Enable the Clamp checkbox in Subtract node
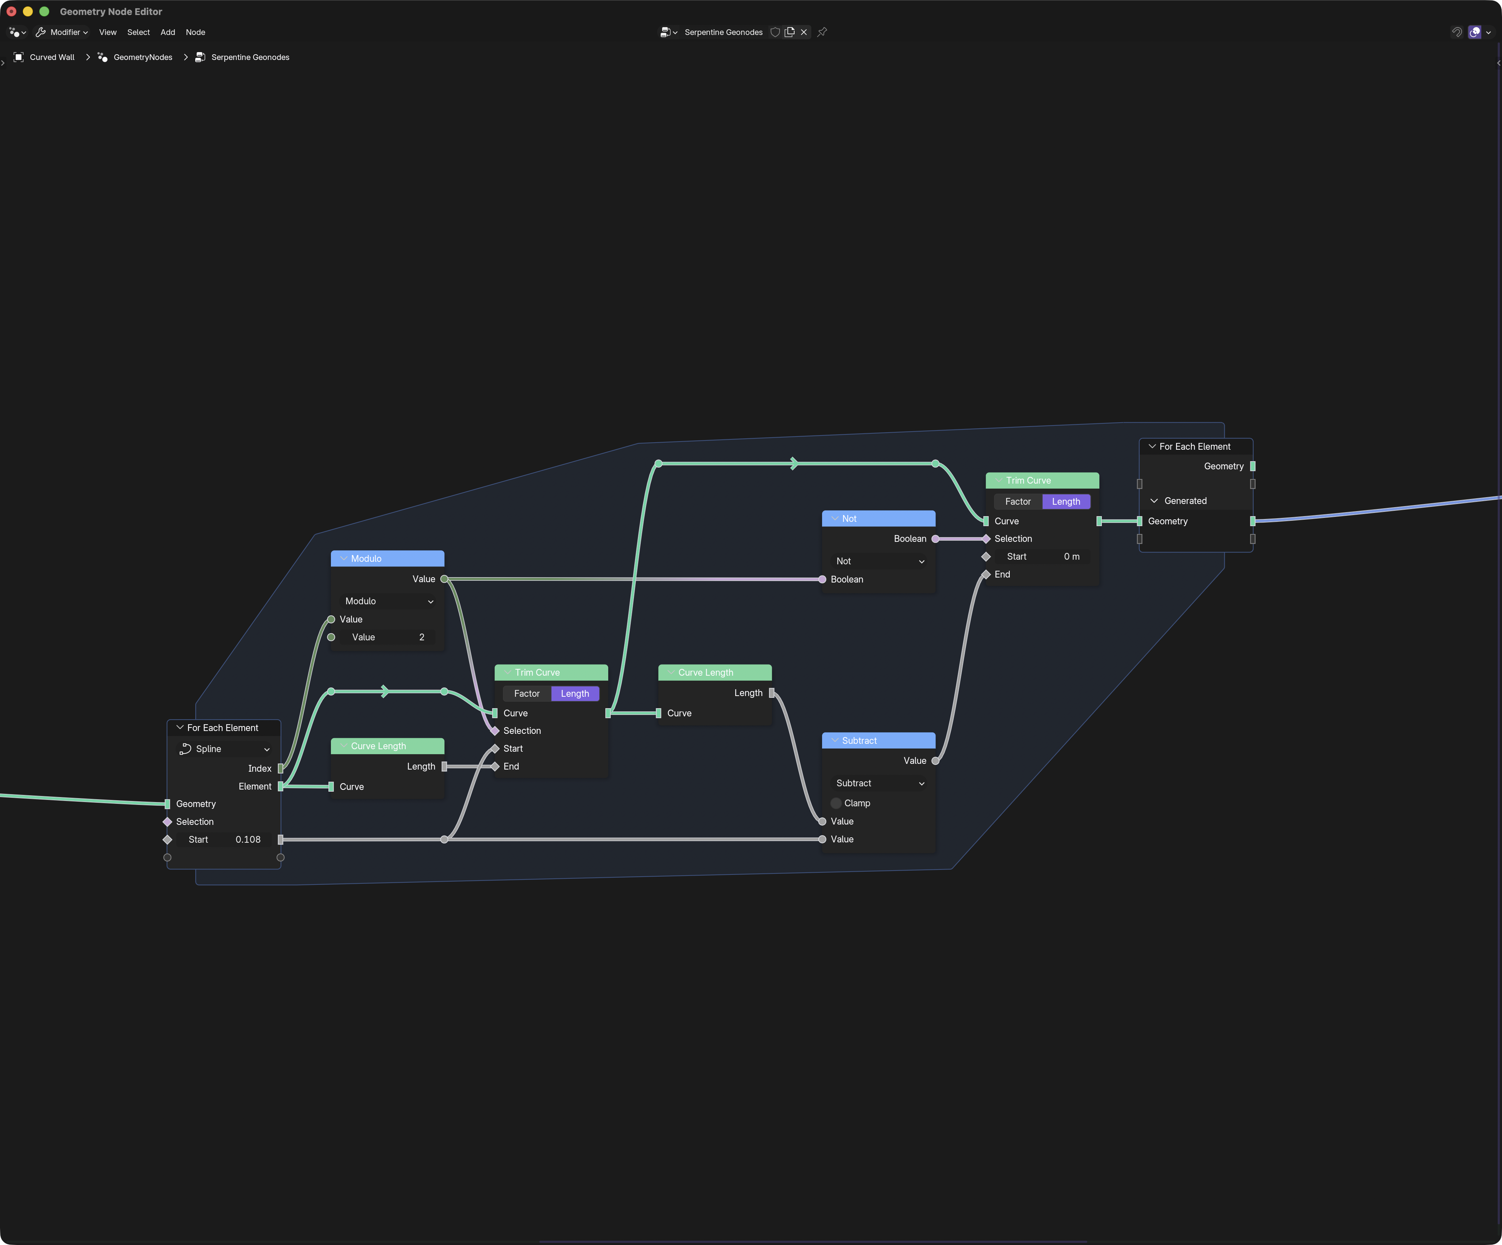Screen dimensions: 1502x1245 (836, 803)
